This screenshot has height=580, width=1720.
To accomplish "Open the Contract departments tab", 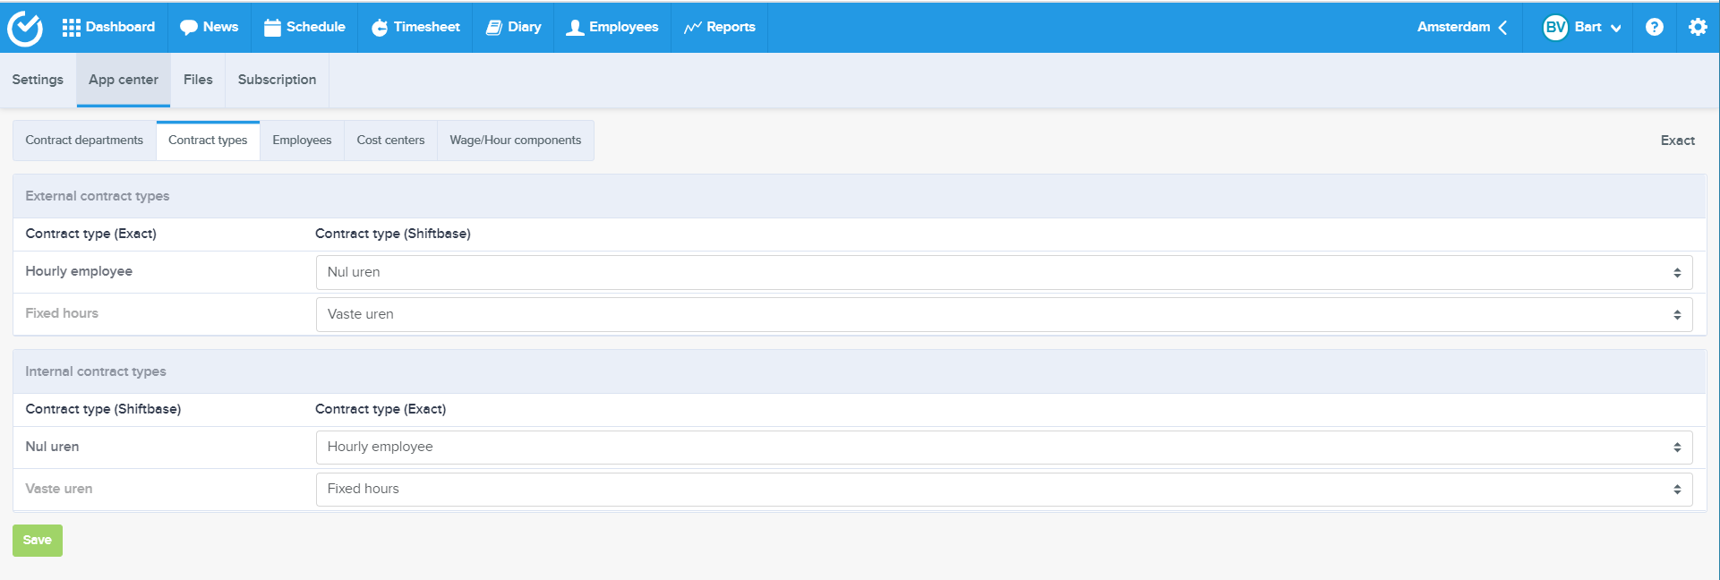I will pyautogui.click(x=84, y=141).
